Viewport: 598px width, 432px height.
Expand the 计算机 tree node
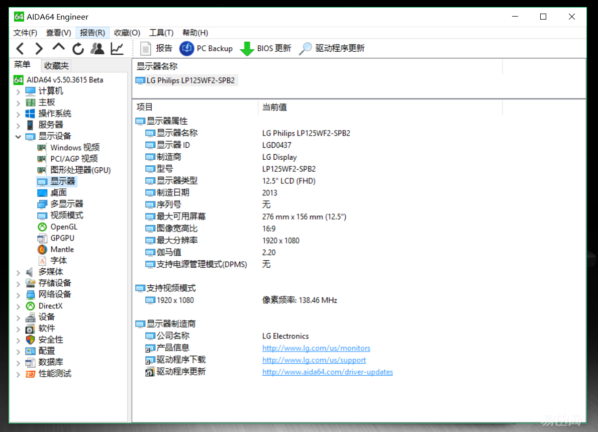(x=18, y=91)
